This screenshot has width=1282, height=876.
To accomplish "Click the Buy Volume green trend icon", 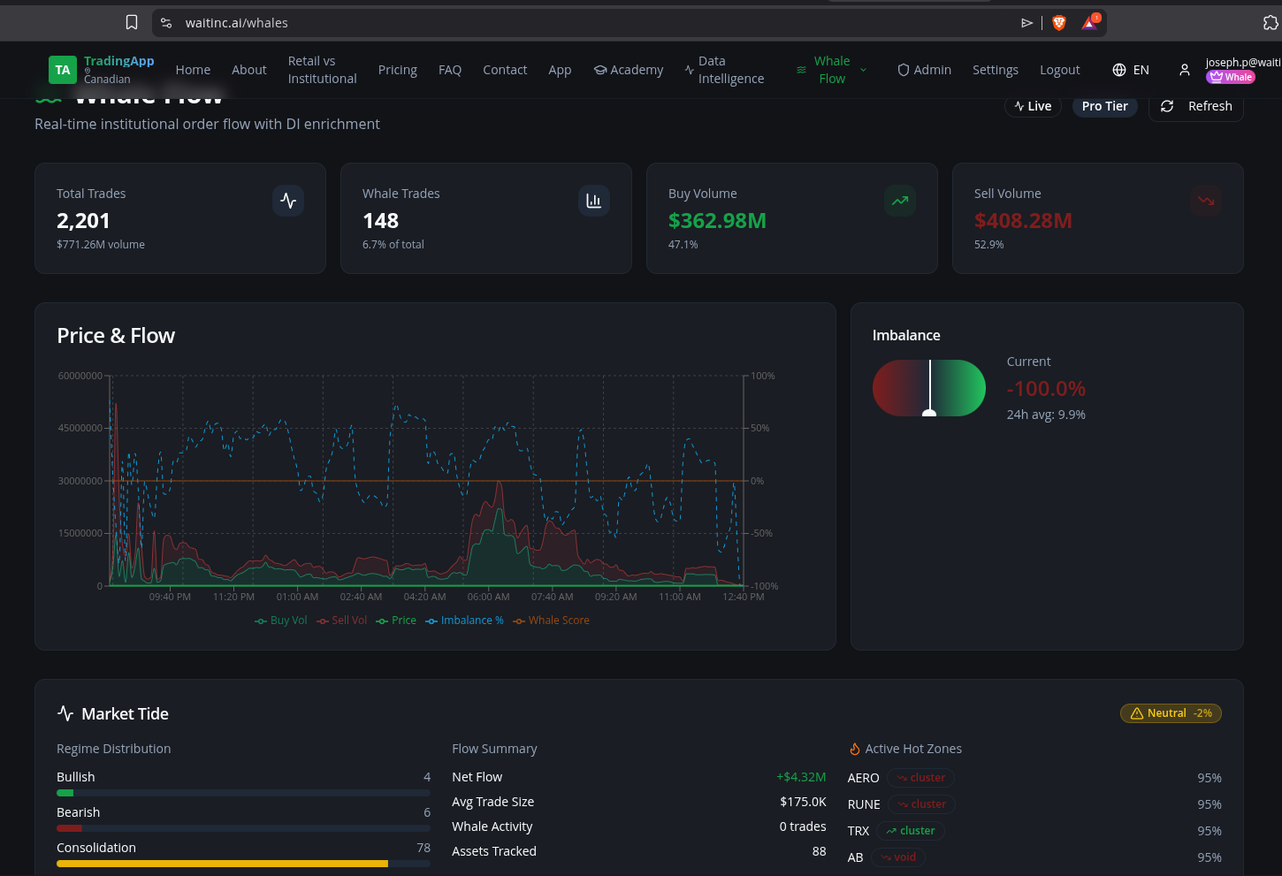I will click(x=899, y=201).
